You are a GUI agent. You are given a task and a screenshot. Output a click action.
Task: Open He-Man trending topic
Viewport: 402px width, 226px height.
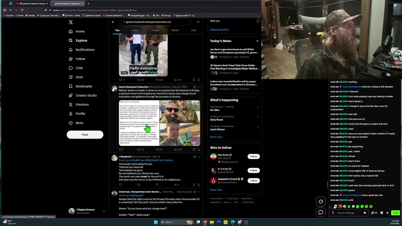215,110
